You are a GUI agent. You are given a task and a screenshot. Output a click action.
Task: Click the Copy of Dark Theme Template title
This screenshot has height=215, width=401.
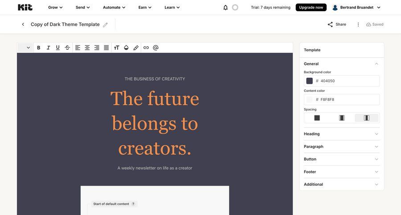[65, 24]
